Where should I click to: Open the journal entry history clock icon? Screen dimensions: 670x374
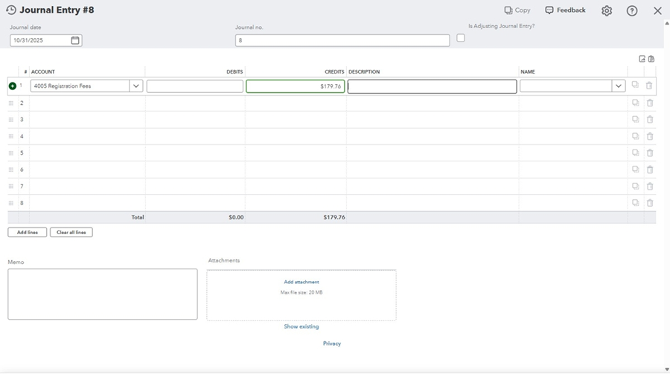(x=11, y=10)
